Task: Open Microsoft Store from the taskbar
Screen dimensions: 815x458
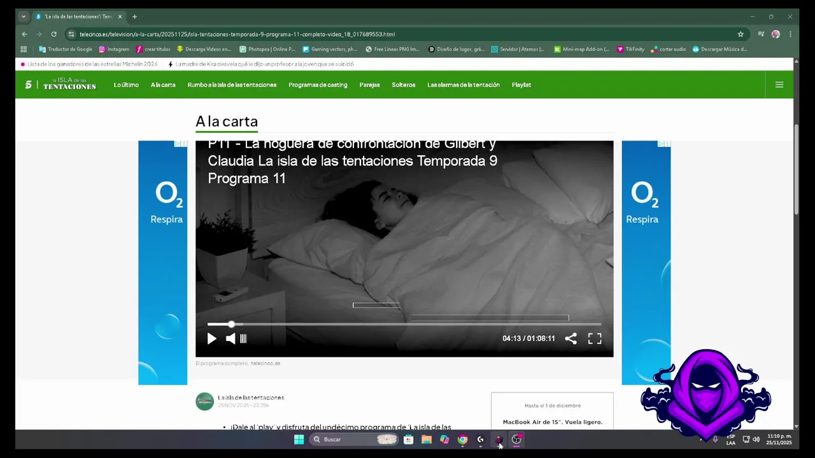Action: coord(409,440)
